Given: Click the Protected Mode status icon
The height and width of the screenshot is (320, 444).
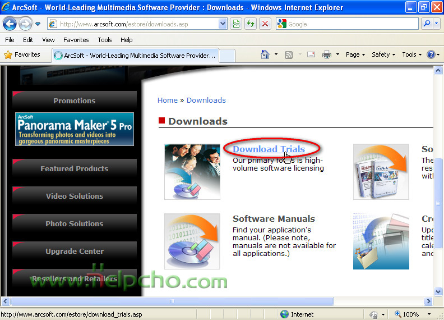Looking at the screenshot, I should click(373, 314).
